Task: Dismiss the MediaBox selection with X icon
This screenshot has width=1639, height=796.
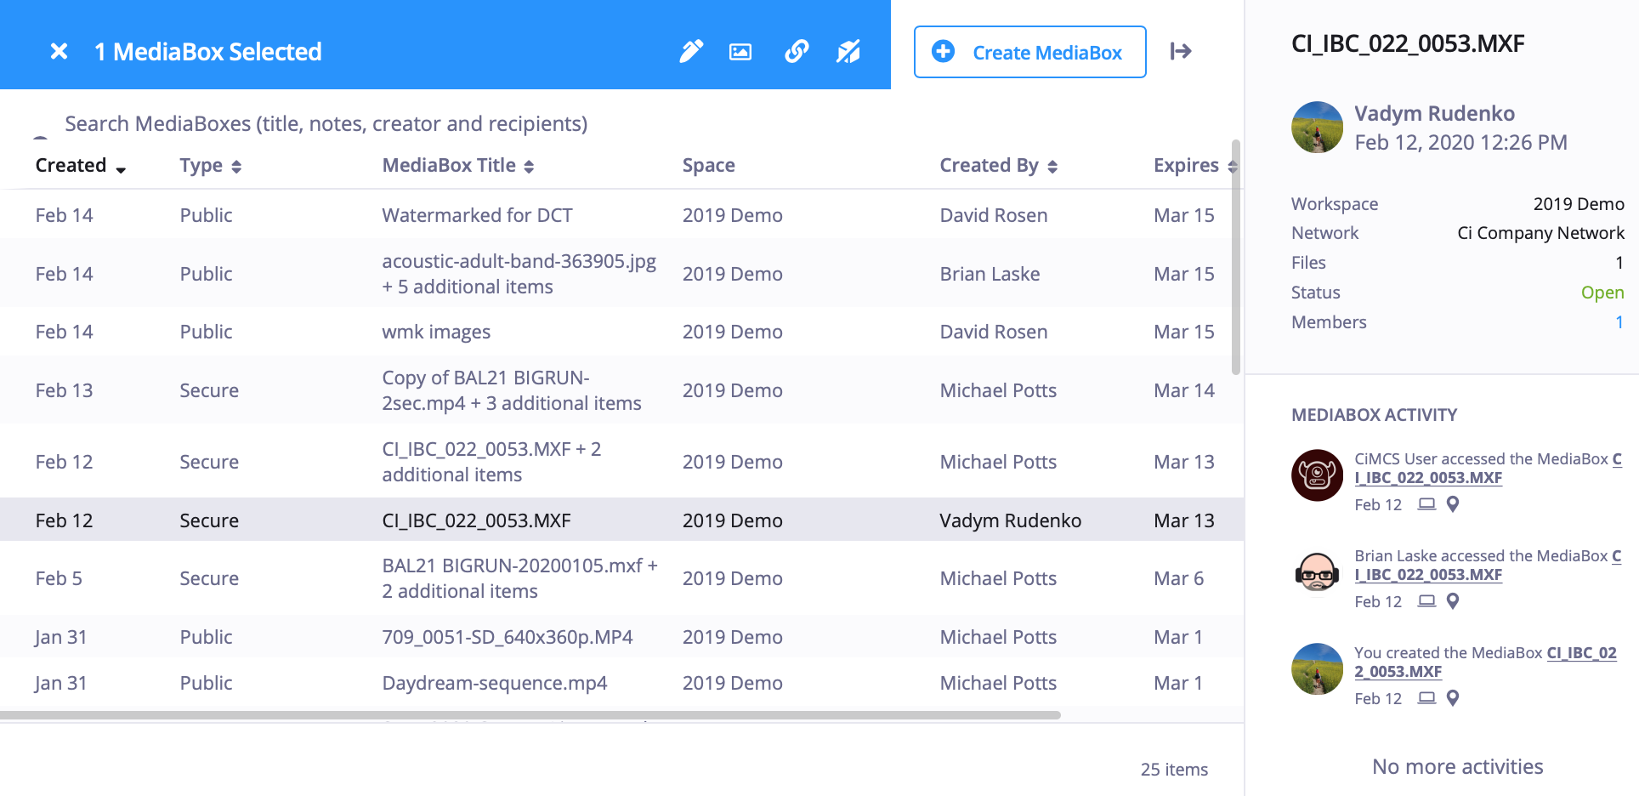Action: [x=59, y=52]
